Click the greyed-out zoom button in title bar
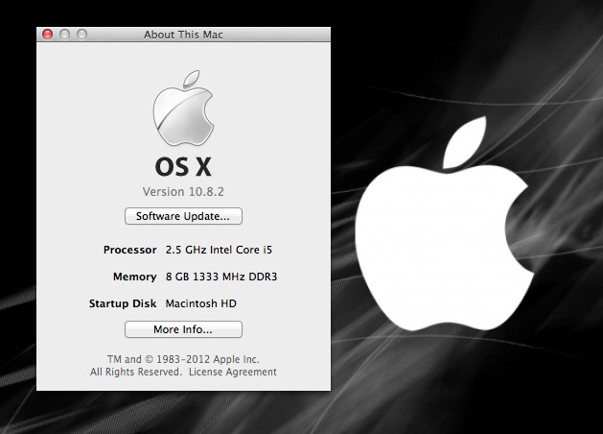Viewport: 603px width, 434px height. coord(81,35)
